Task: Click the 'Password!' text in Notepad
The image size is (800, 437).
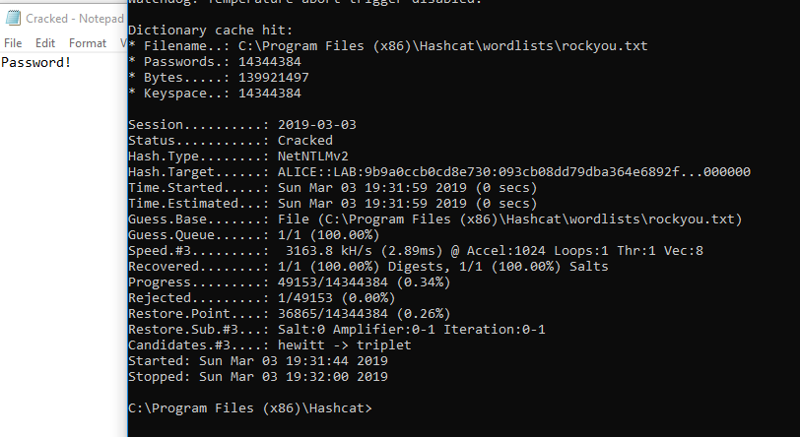Action: [x=35, y=63]
